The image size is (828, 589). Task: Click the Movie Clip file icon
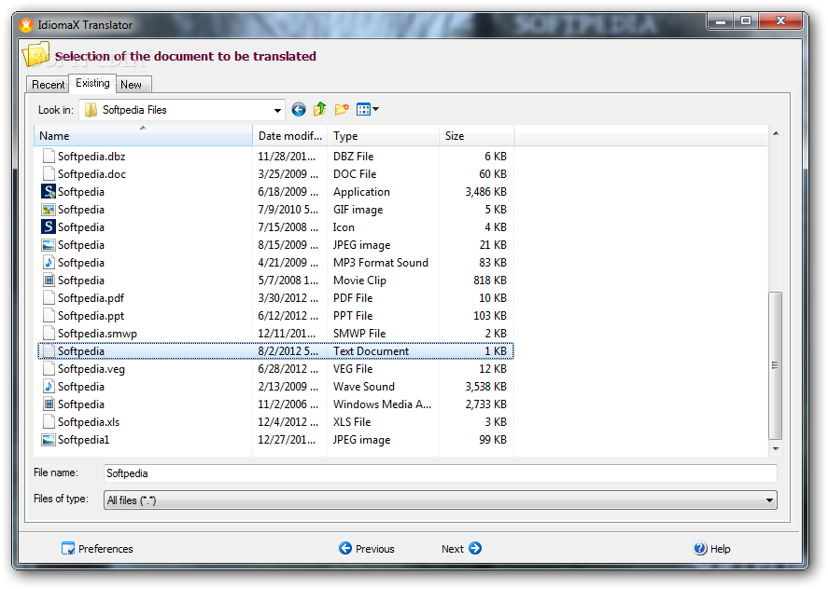pos(49,280)
